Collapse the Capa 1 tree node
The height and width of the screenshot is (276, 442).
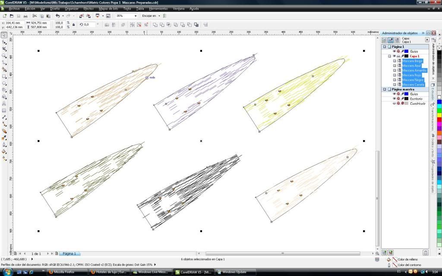coord(389,56)
